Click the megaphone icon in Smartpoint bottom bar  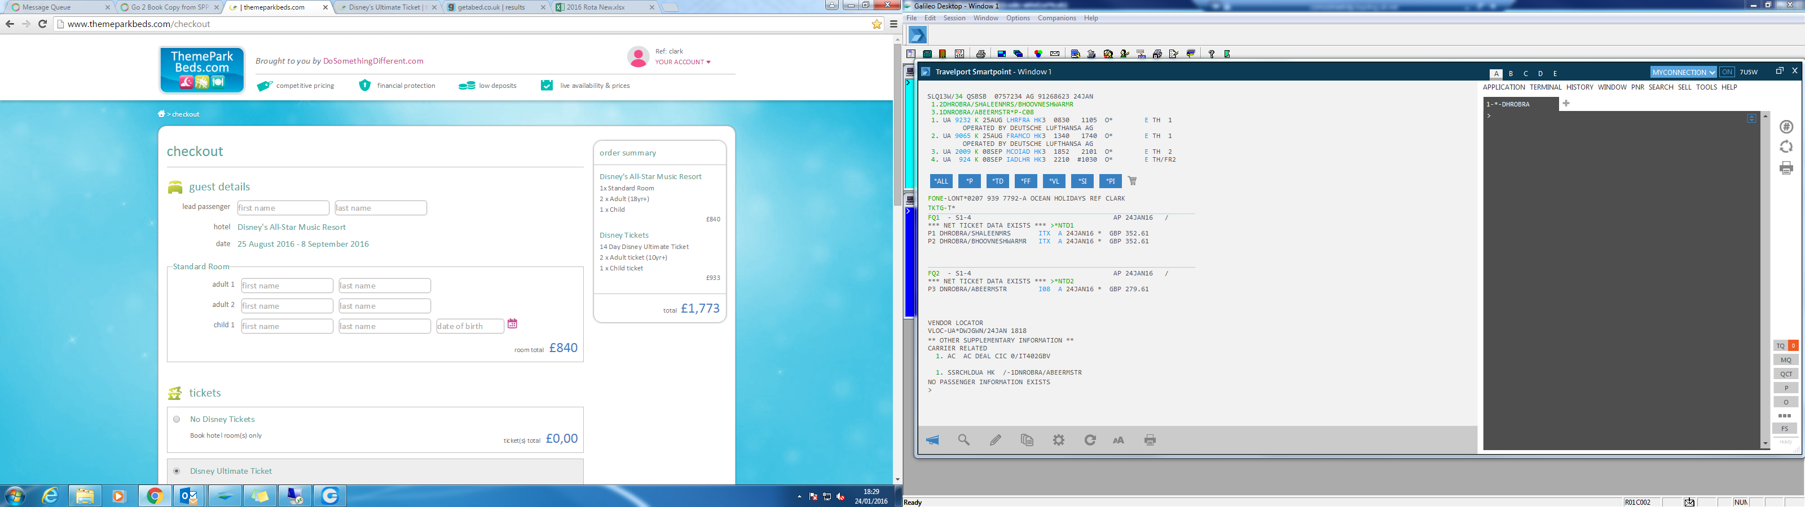click(x=932, y=440)
